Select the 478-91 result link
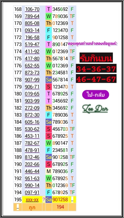 point(32,150)
